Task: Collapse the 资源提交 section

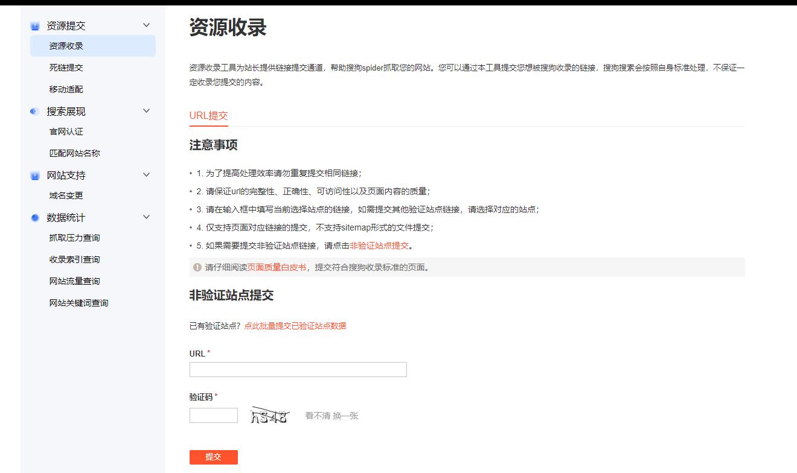Action: click(x=147, y=25)
